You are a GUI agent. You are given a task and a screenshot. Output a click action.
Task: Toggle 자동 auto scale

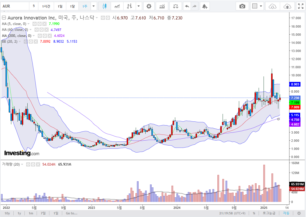pyautogui.click(x=286, y=213)
